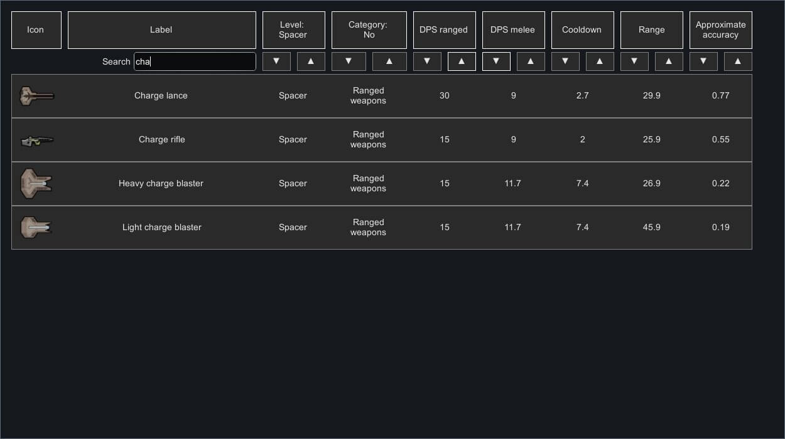Click the Range column header
The image size is (785, 439).
[651, 30]
